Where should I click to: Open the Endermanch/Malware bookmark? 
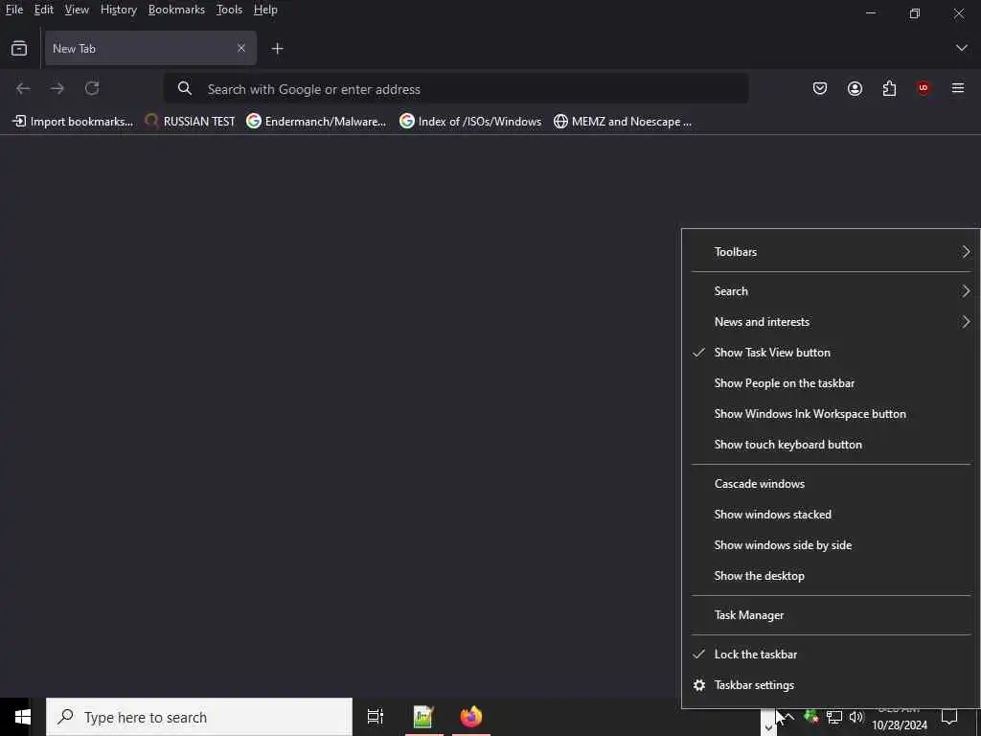(x=316, y=122)
